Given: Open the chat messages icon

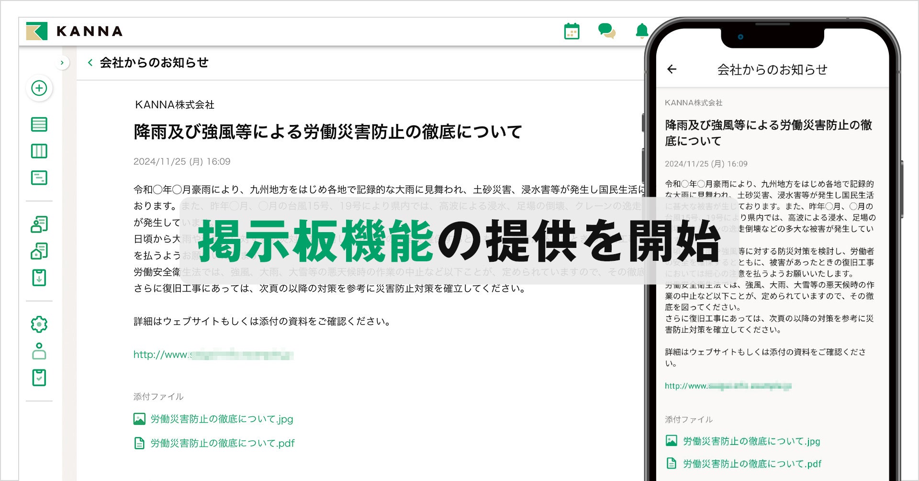Looking at the screenshot, I should (607, 31).
